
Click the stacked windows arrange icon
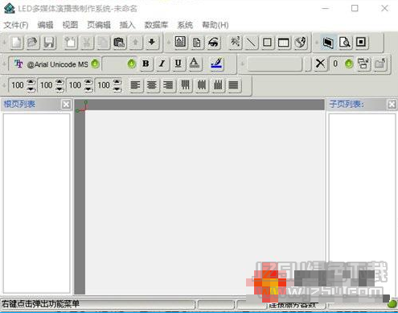pyautogui.click(x=363, y=64)
